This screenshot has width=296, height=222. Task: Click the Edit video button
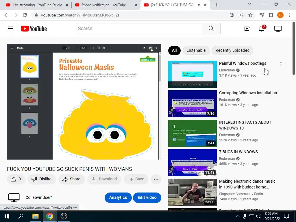click(x=147, y=197)
